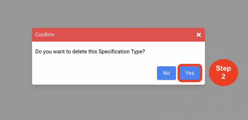
Task: Dismiss the dialog using the white X
Action: [x=199, y=35]
